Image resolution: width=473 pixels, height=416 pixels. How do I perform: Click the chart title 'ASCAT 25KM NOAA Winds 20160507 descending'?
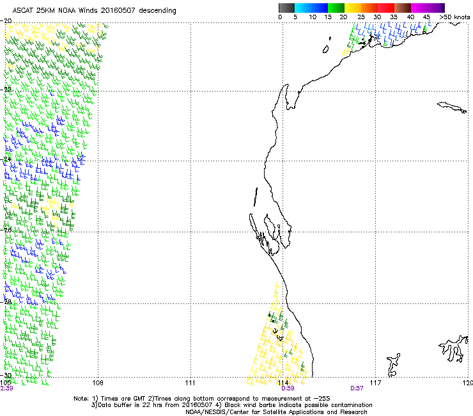(94, 11)
